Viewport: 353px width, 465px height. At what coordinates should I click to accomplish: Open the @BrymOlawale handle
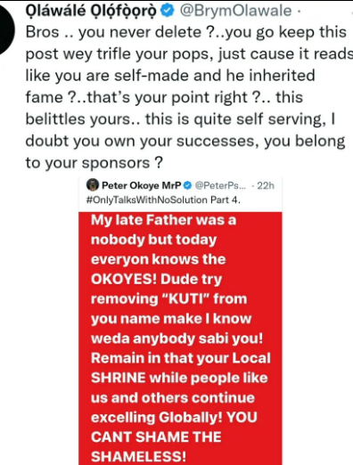(235, 11)
